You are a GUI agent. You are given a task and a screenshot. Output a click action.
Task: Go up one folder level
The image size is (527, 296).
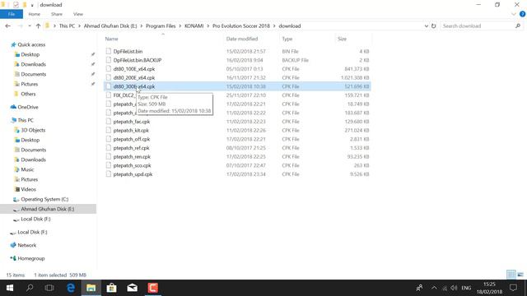point(39,25)
